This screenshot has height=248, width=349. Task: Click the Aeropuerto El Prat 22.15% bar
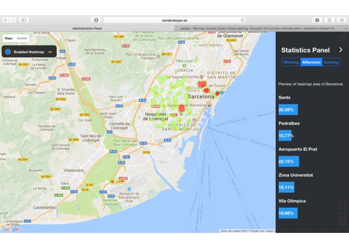click(289, 162)
